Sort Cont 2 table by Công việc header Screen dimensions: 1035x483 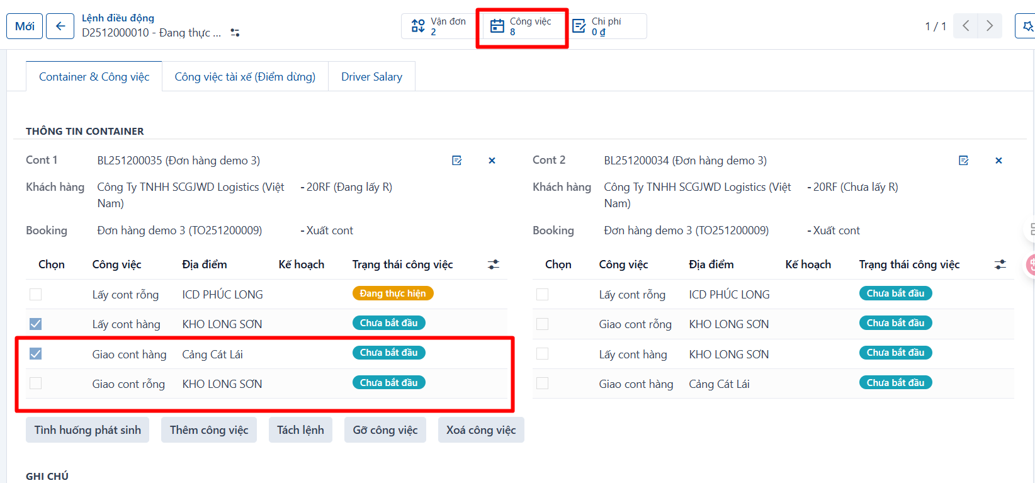623,264
